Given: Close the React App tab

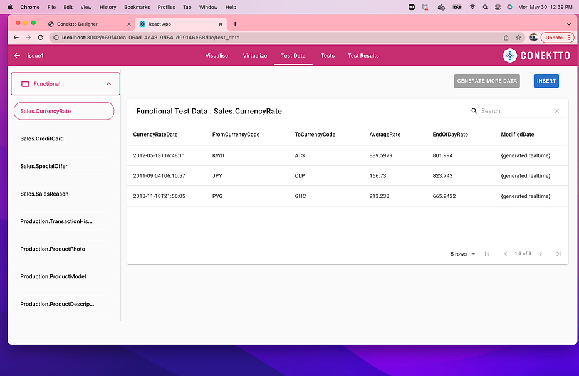Looking at the screenshot, I should 221,24.
